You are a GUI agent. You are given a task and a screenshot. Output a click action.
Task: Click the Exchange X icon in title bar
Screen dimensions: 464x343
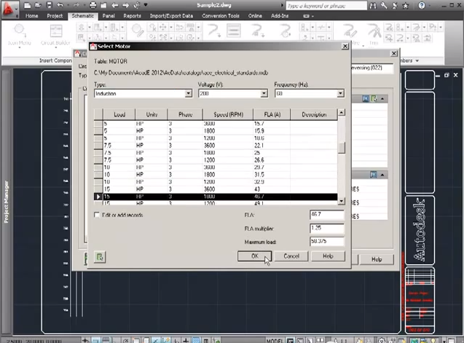(395, 5)
